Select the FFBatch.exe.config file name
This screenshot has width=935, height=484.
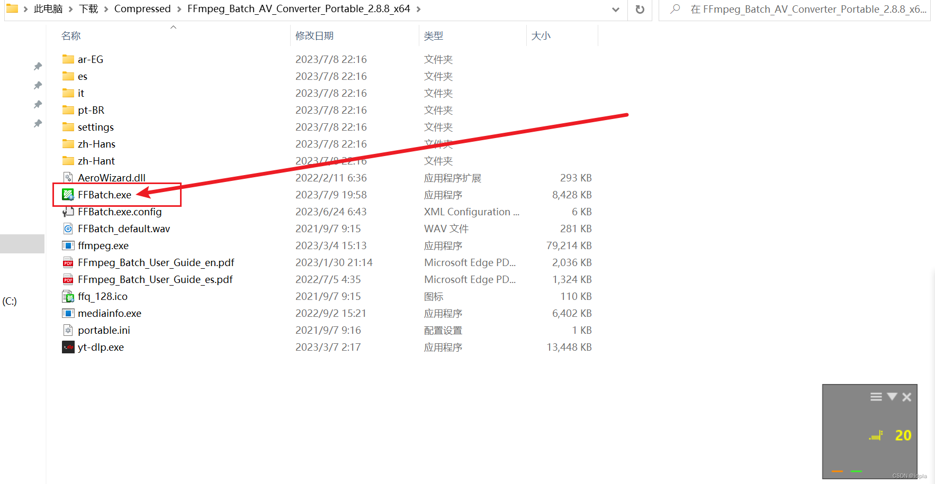pyautogui.click(x=120, y=212)
